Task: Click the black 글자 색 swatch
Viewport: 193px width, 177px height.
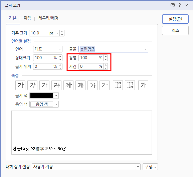Action: 42,96
